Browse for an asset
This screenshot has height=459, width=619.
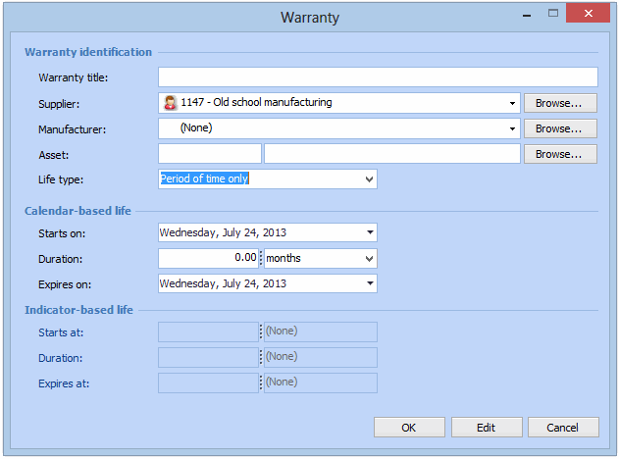(x=559, y=154)
